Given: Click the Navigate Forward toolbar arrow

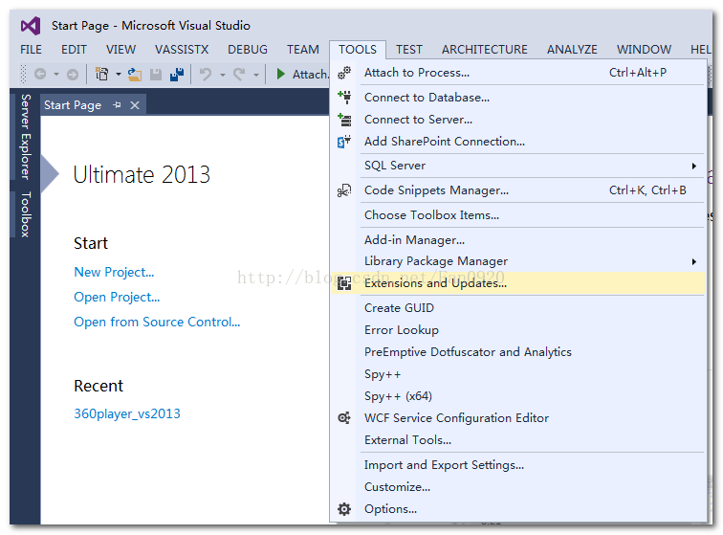Looking at the screenshot, I should click(x=73, y=74).
